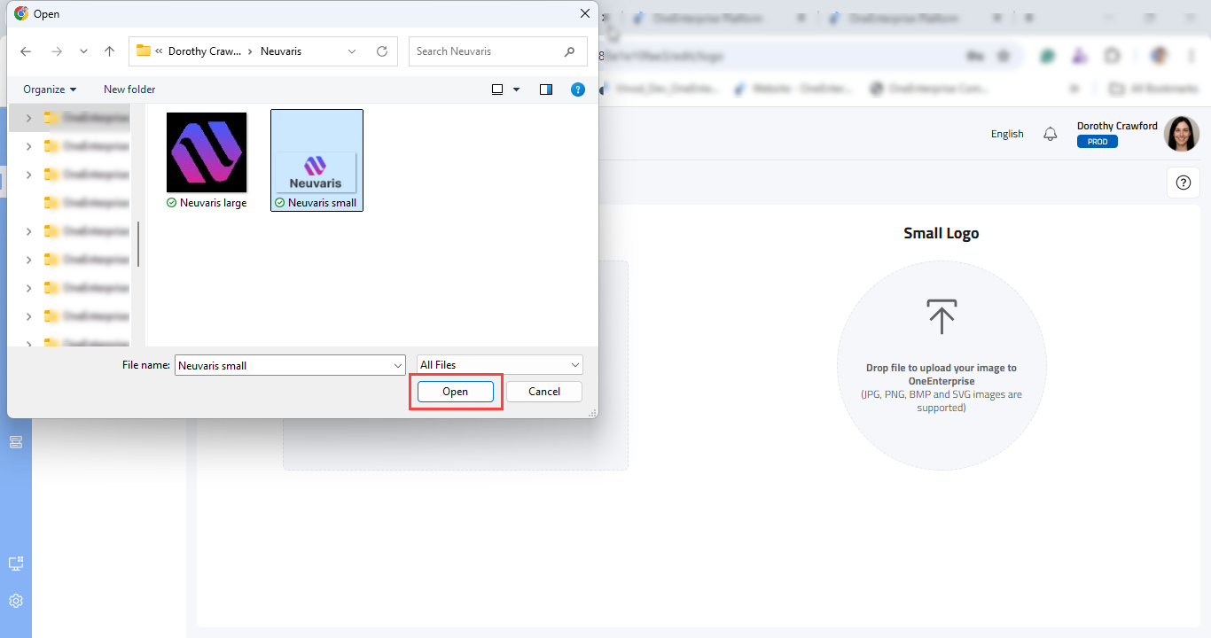Open the settings gear in sidebar
The height and width of the screenshot is (638, 1211).
pyautogui.click(x=16, y=601)
